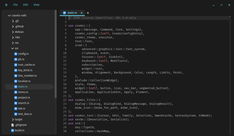Open the Edit menu
The image size is (234, 136).
(x=26, y=5)
